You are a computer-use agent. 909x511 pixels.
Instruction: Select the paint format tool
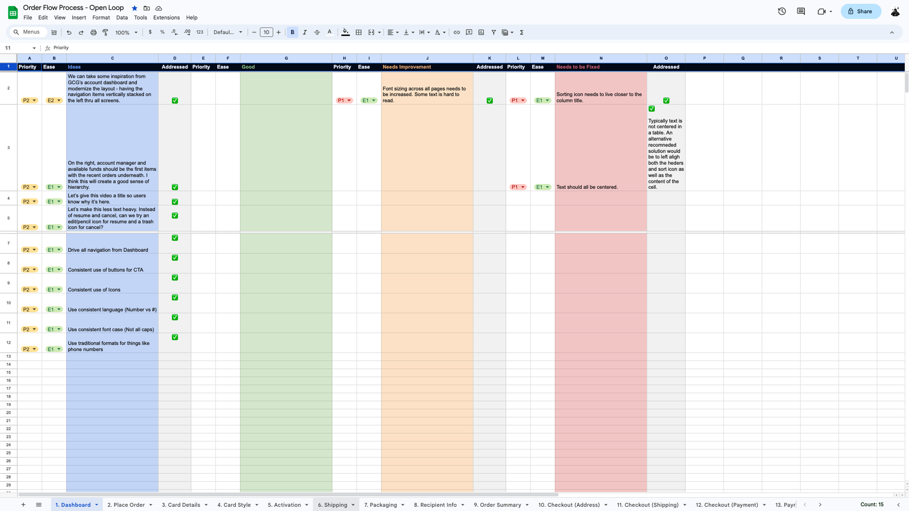click(106, 33)
